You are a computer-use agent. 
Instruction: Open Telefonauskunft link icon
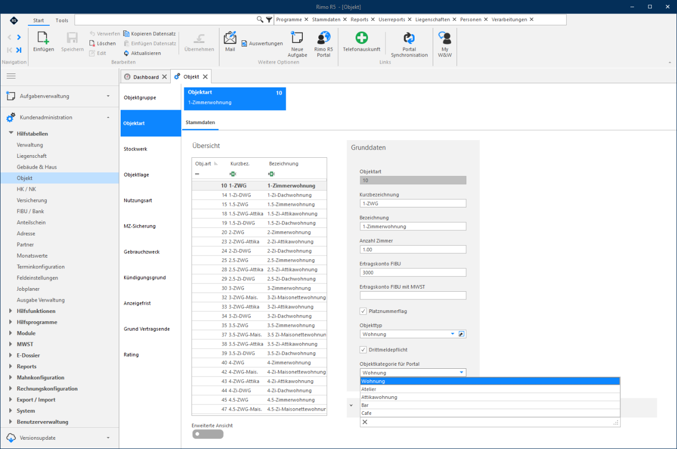[362, 38]
